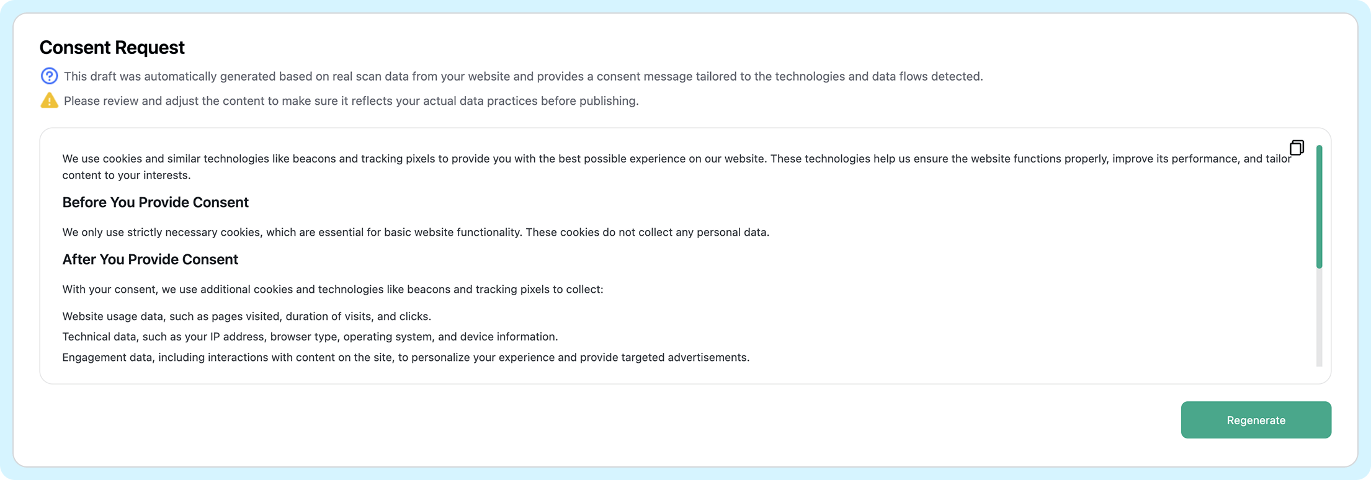Click the strictly necessary cookies sentence

pyautogui.click(x=416, y=233)
